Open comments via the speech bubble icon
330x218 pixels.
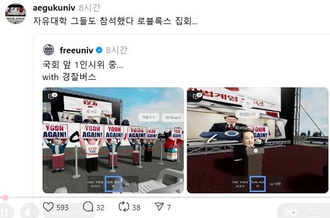(88, 207)
